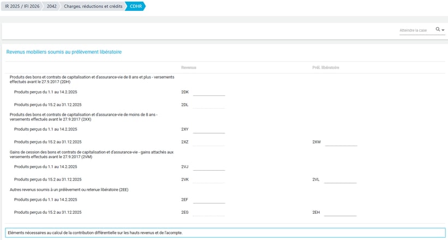Select the 2EG revenue input field
448x240 pixels.
click(x=208, y=212)
